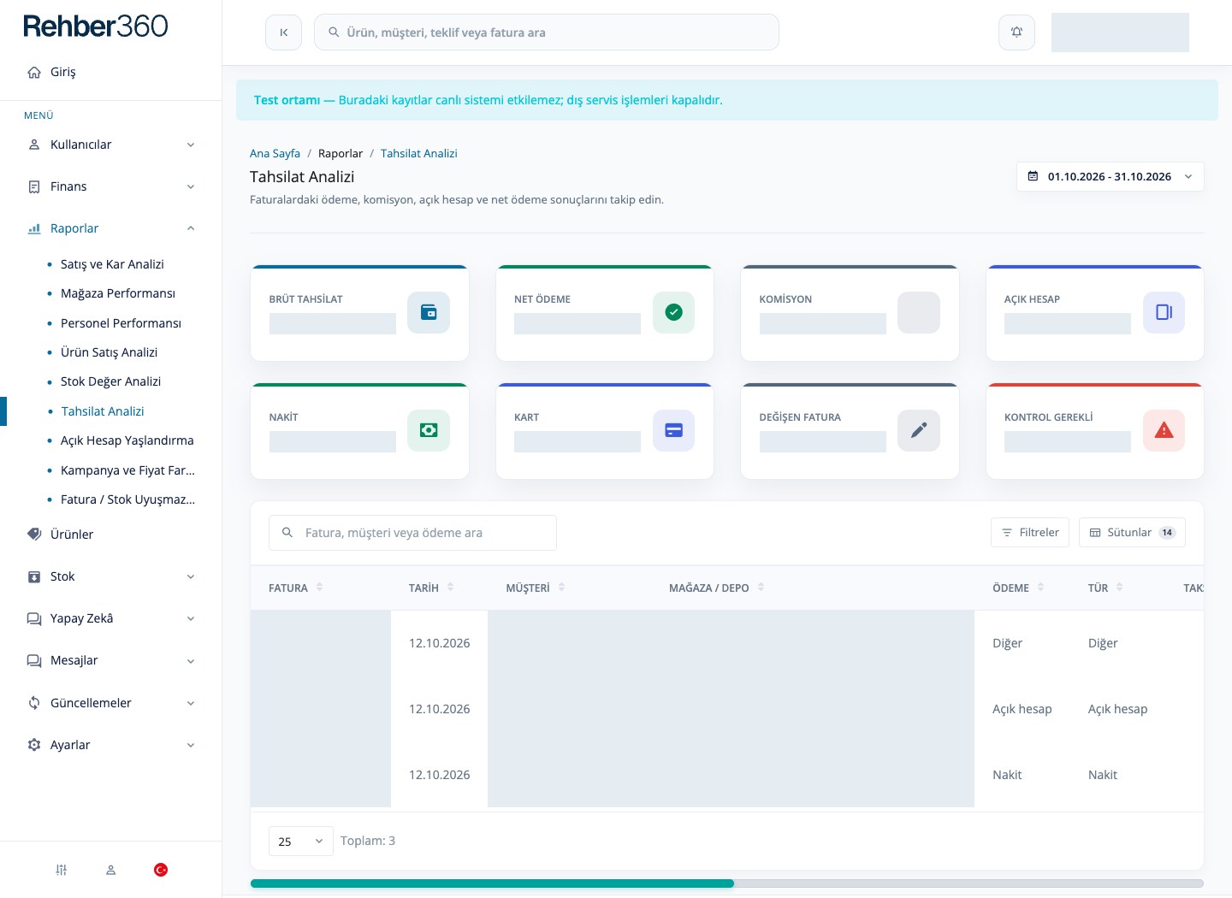Follow the Ana Sayfa breadcrumb link

coord(275,153)
